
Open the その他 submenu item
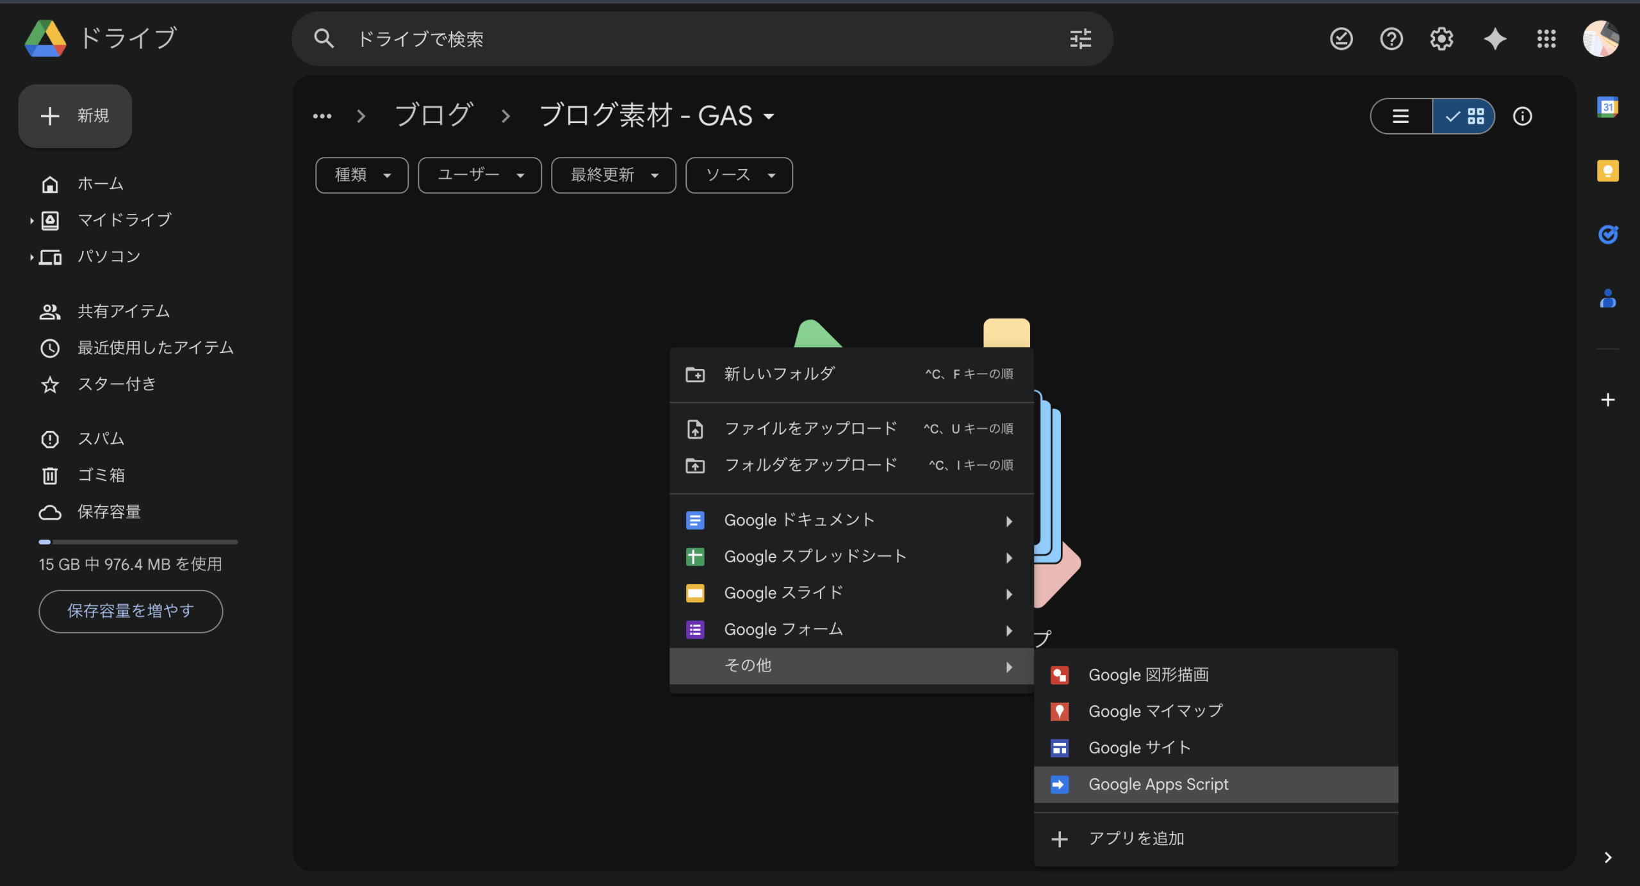[851, 666]
